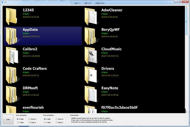Image resolution: width=190 pixels, height=127 pixels.
Task: Click the 0 Byte size under AdwCleaner
Action: click(x=104, y=14)
